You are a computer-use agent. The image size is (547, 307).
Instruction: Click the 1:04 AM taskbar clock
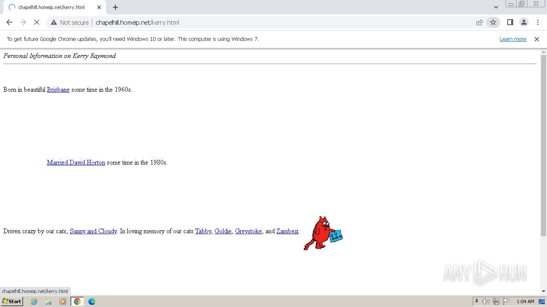coord(525,301)
